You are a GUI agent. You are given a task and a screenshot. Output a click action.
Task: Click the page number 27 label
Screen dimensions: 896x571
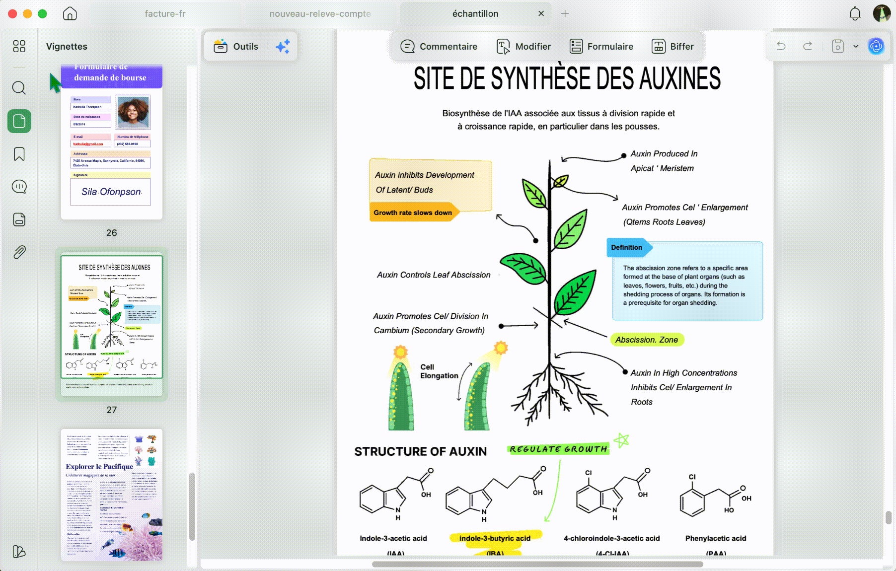click(112, 410)
